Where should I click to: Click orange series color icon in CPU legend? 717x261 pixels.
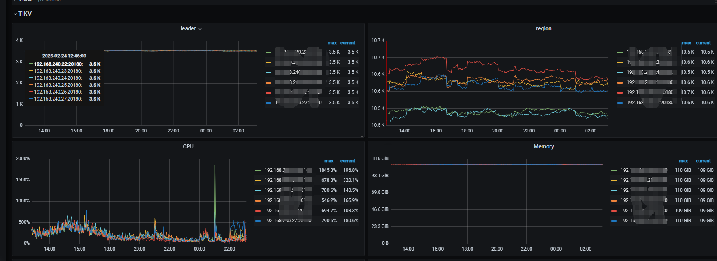coord(258,201)
